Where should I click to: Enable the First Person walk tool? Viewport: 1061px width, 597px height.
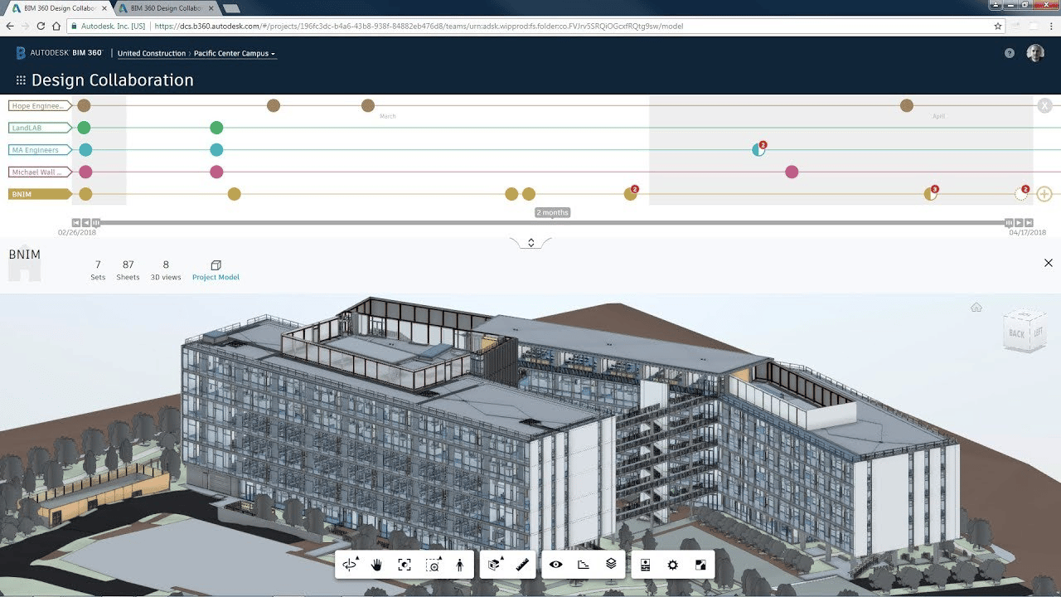(x=458, y=564)
